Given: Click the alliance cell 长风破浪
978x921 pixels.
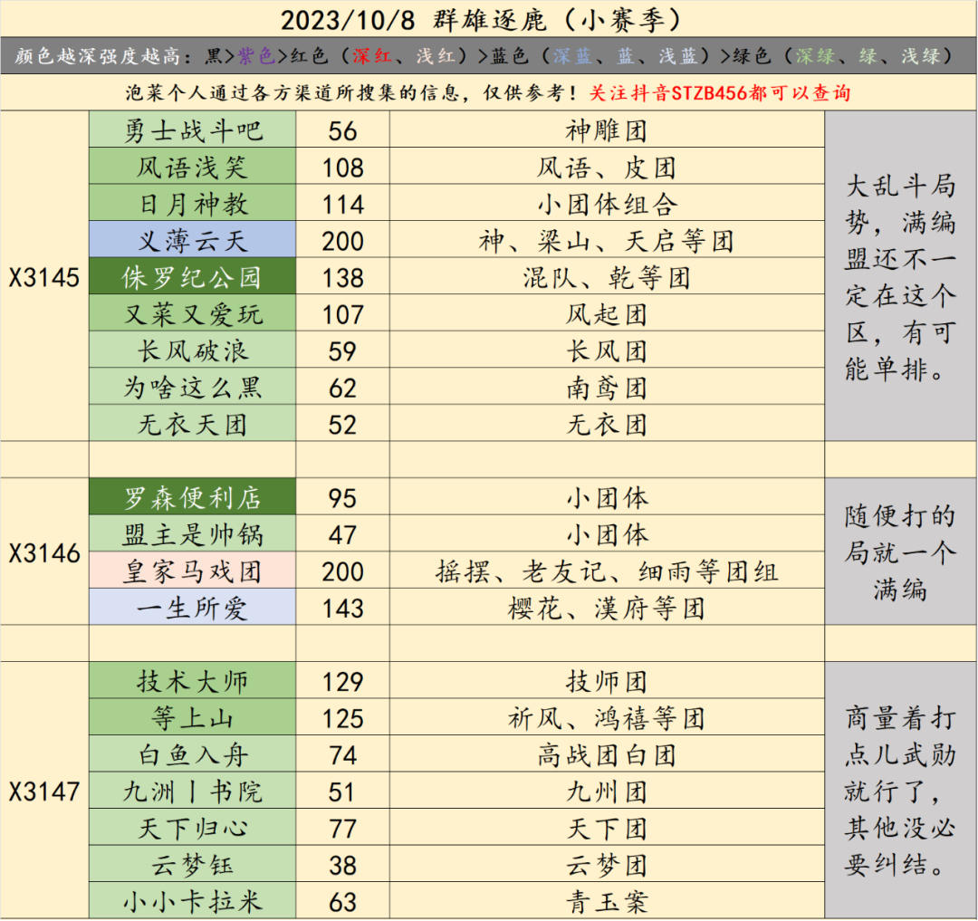Looking at the screenshot, I should tap(192, 350).
